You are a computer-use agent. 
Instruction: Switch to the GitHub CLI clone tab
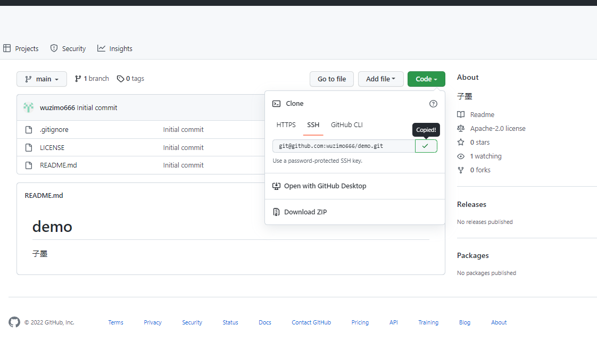346,125
